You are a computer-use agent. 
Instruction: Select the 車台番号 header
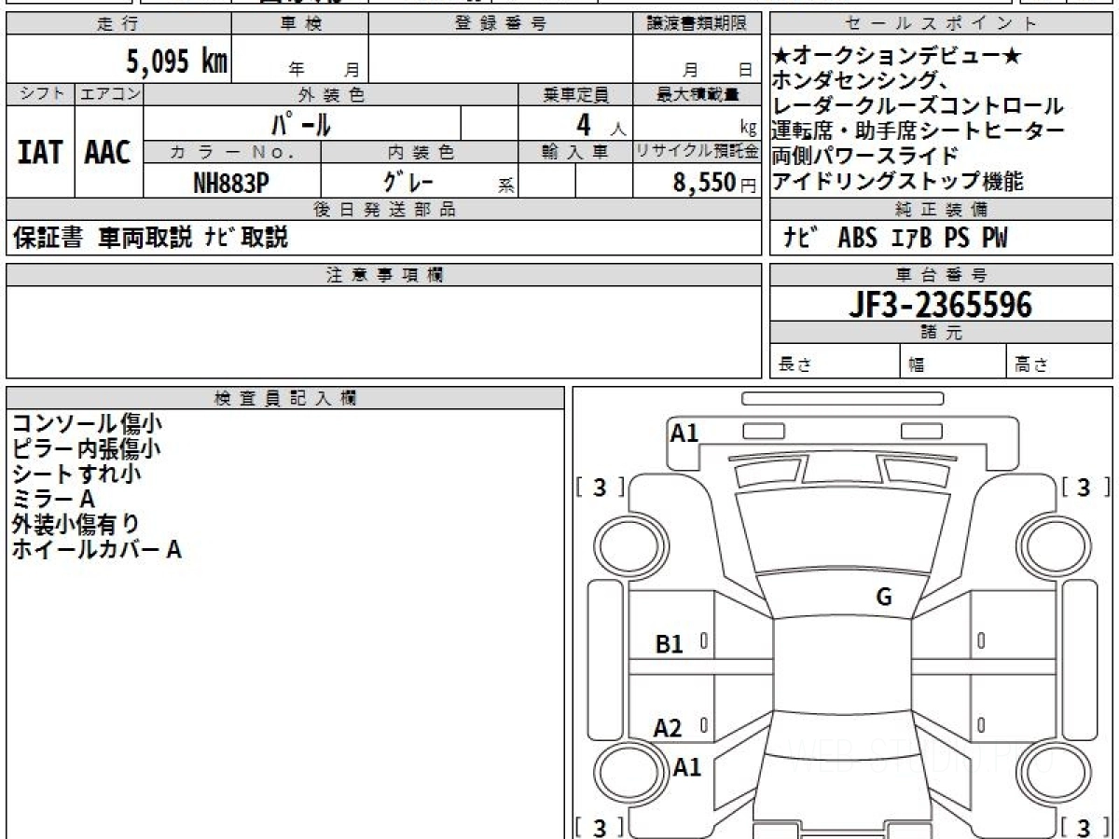[941, 275]
